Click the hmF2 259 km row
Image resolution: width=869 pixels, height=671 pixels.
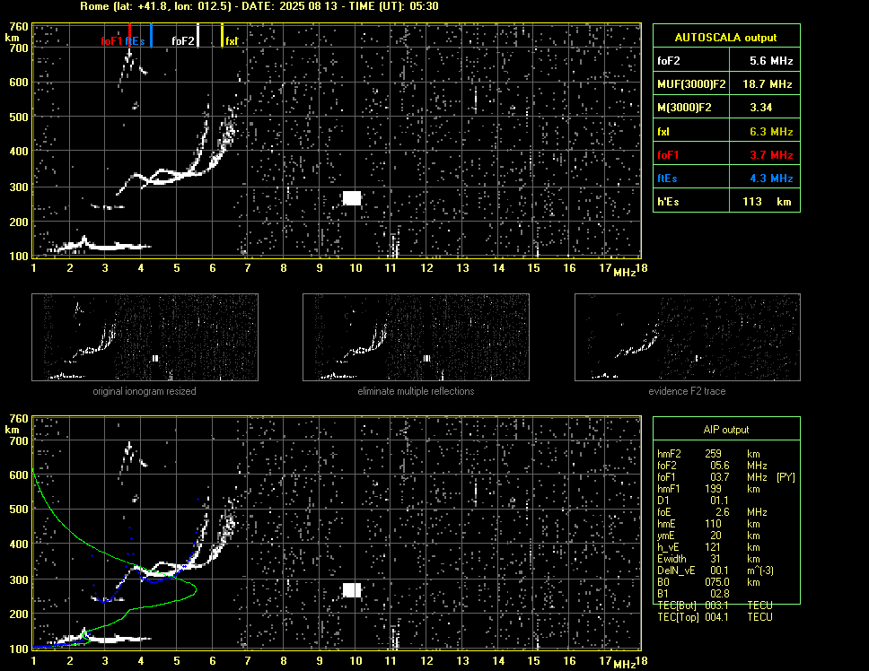click(711, 453)
